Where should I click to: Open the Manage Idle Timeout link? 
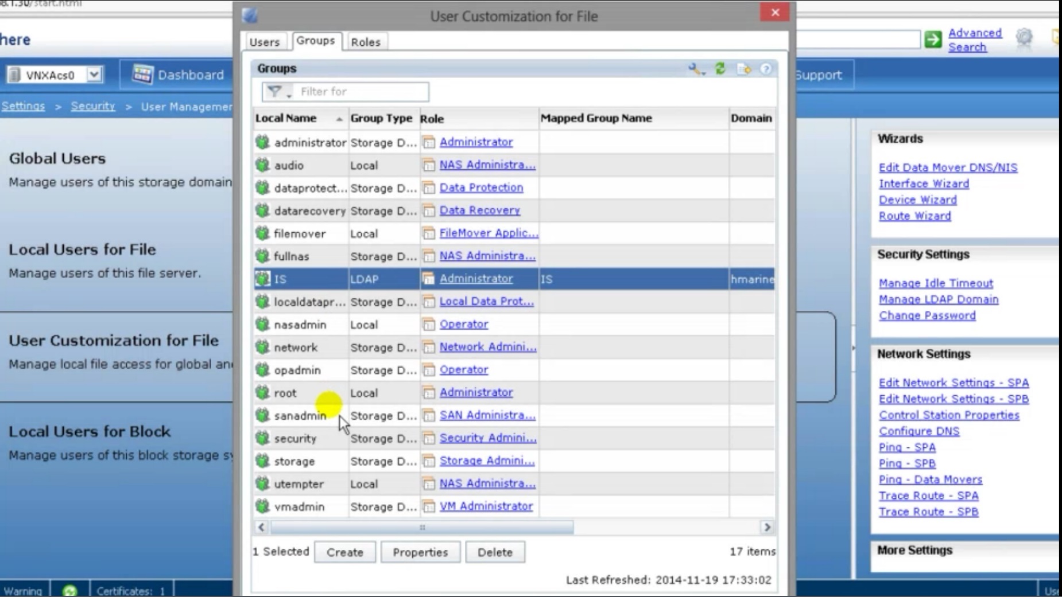pos(936,283)
